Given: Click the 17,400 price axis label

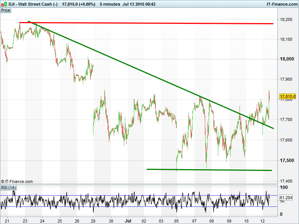Looking at the screenshot, I should 286,181.
